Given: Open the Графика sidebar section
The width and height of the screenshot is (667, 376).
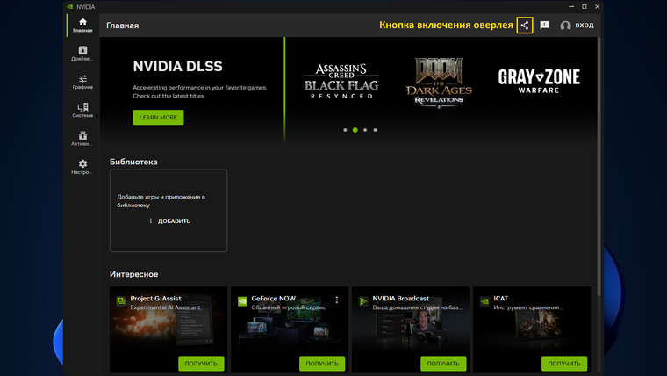Looking at the screenshot, I should 82,83.
